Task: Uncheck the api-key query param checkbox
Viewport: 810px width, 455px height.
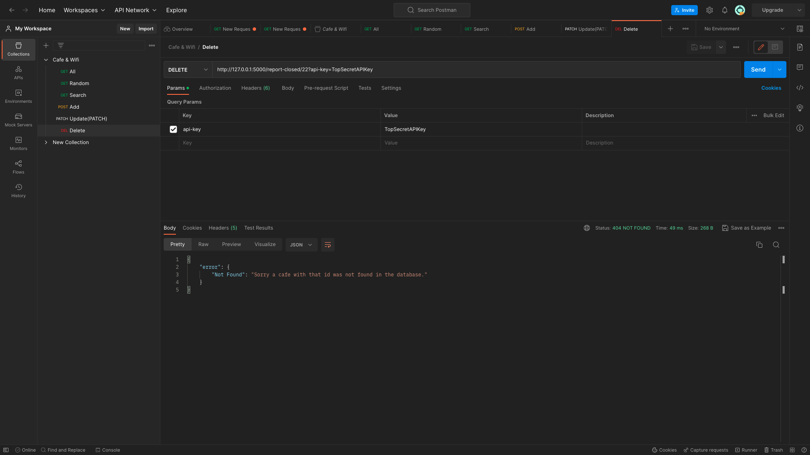Action: 173,129
